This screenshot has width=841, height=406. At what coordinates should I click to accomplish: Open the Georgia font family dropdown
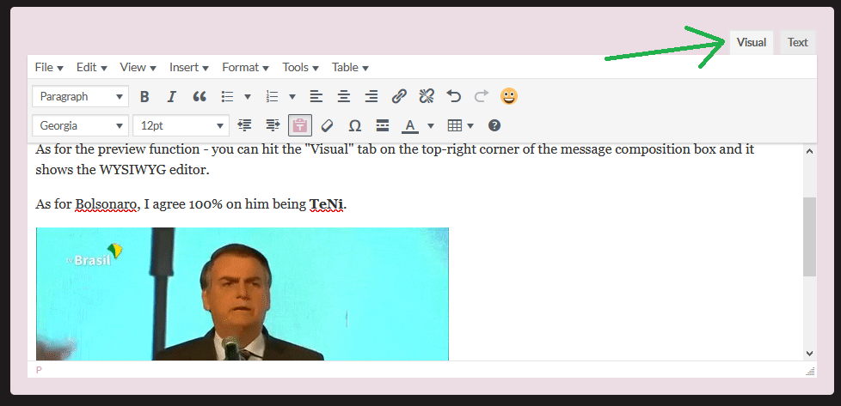(x=81, y=126)
